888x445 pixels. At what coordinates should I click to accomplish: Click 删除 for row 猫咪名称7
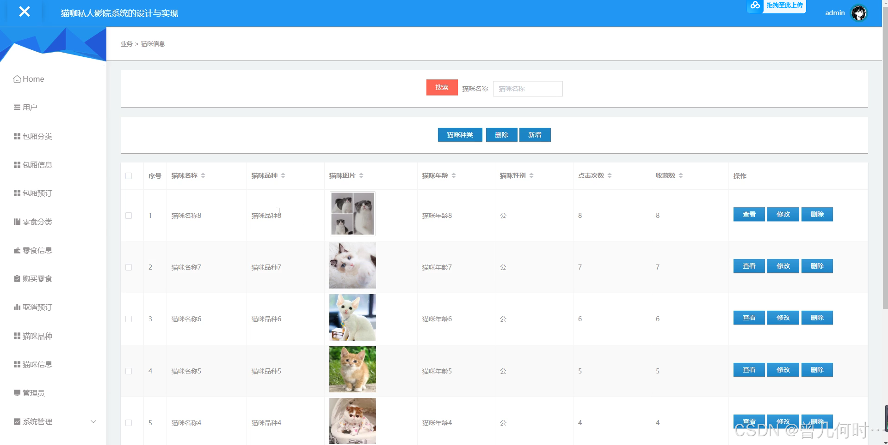click(817, 266)
